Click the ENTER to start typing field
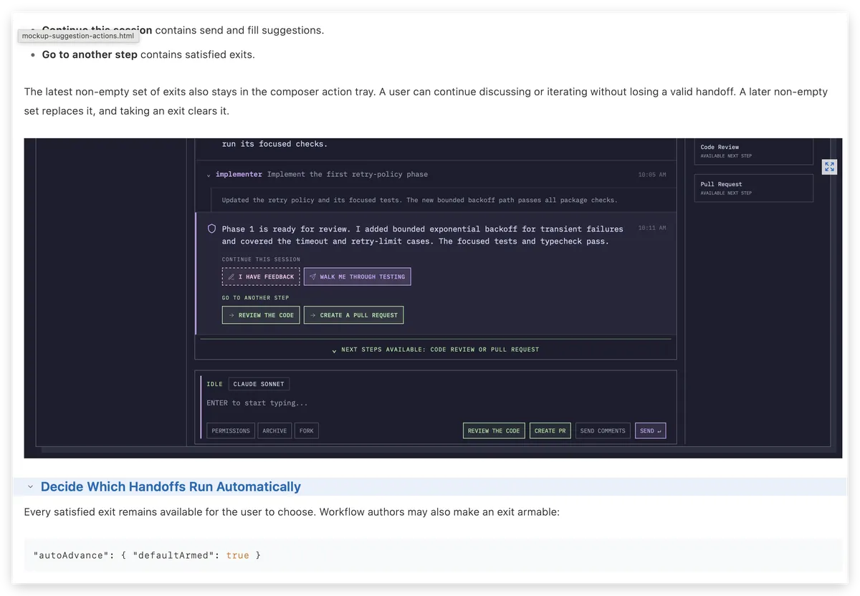860x596 pixels. click(436, 403)
